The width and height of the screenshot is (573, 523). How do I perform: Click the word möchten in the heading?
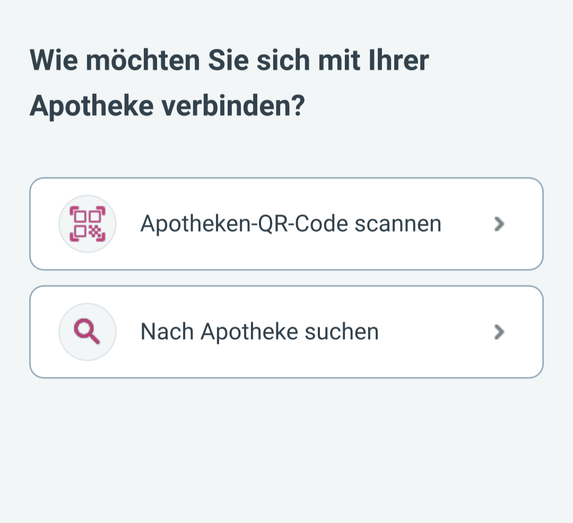pos(143,60)
